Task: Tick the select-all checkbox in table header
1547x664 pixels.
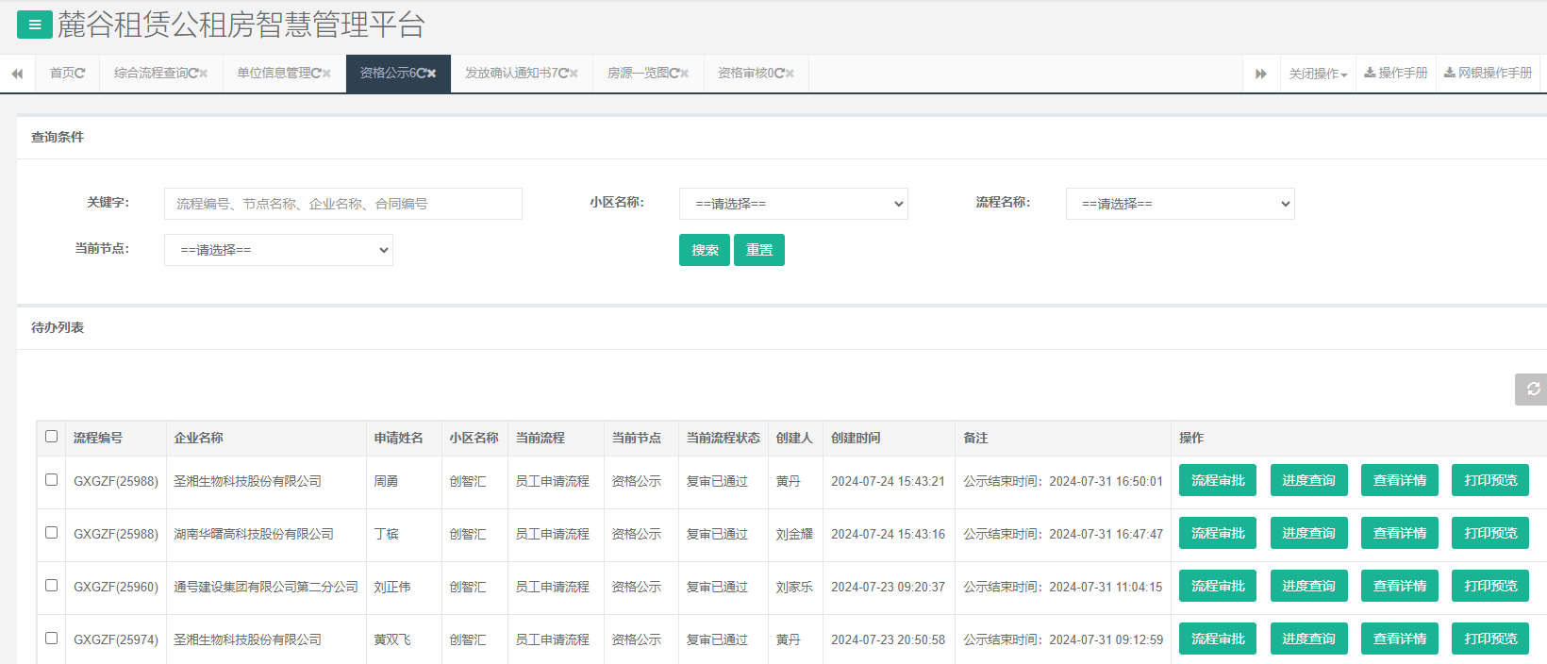Action: tap(52, 437)
